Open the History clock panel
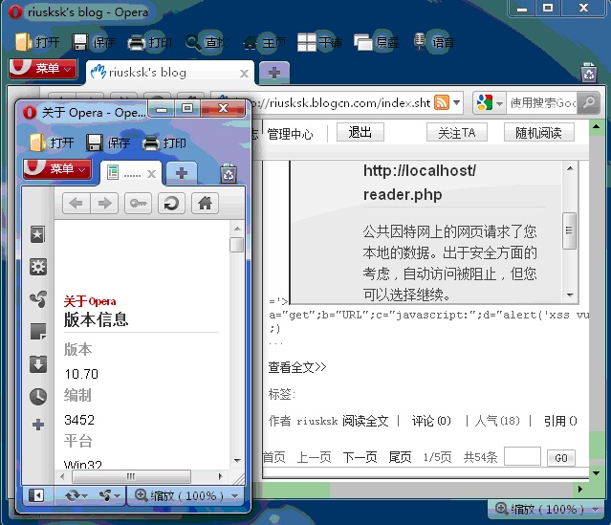Screen dimensions: 611x525 click(x=38, y=397)
